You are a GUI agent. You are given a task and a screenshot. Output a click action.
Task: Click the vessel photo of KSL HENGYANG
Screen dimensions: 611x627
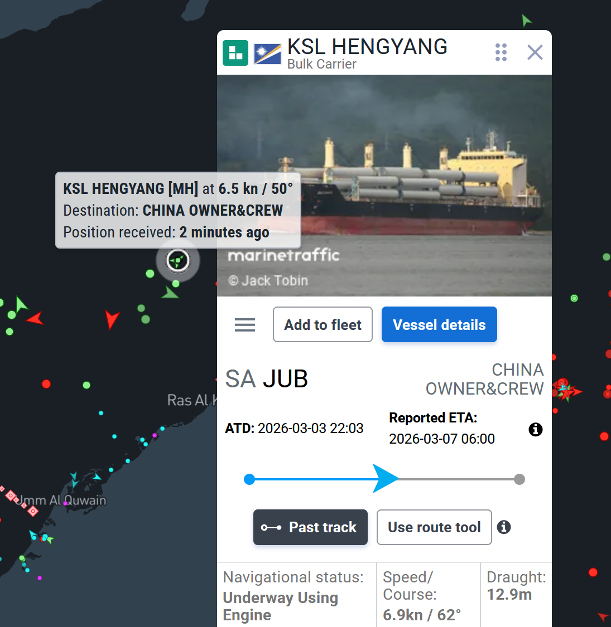[x=384, y=186]
